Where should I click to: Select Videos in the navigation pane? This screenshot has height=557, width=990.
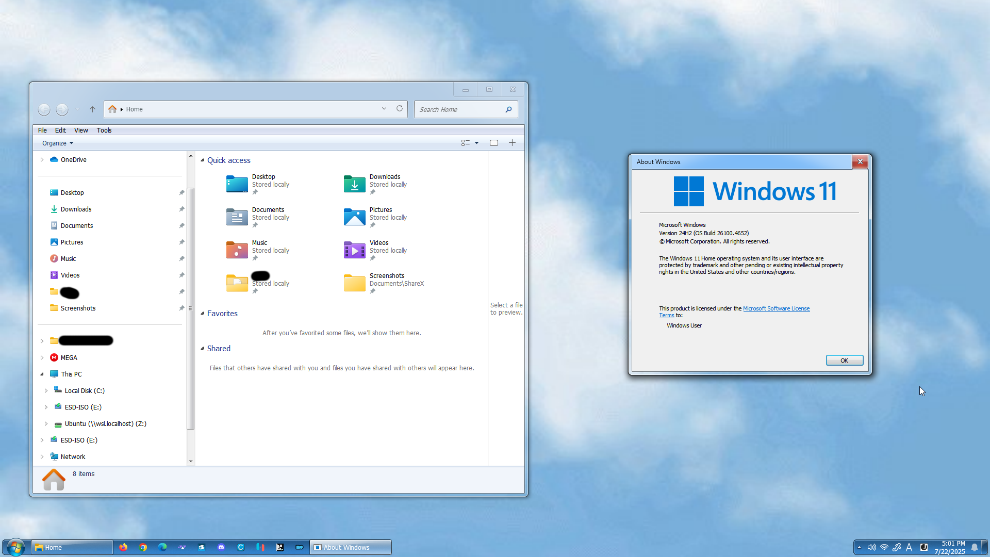(x=70, y=275)
